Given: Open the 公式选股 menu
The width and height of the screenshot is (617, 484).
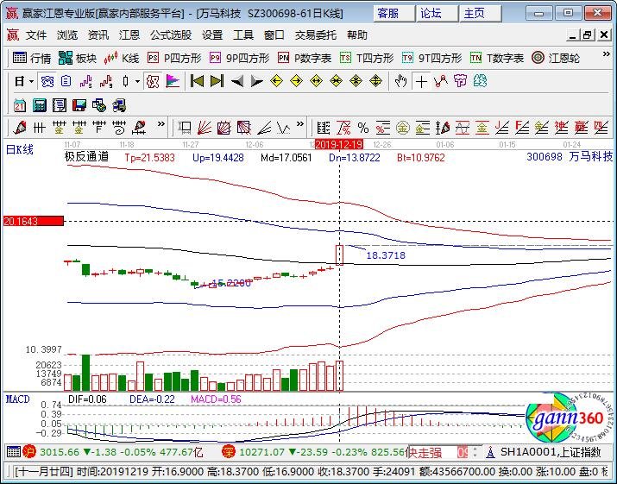Looking at the screenshot, I should point(170,35).
